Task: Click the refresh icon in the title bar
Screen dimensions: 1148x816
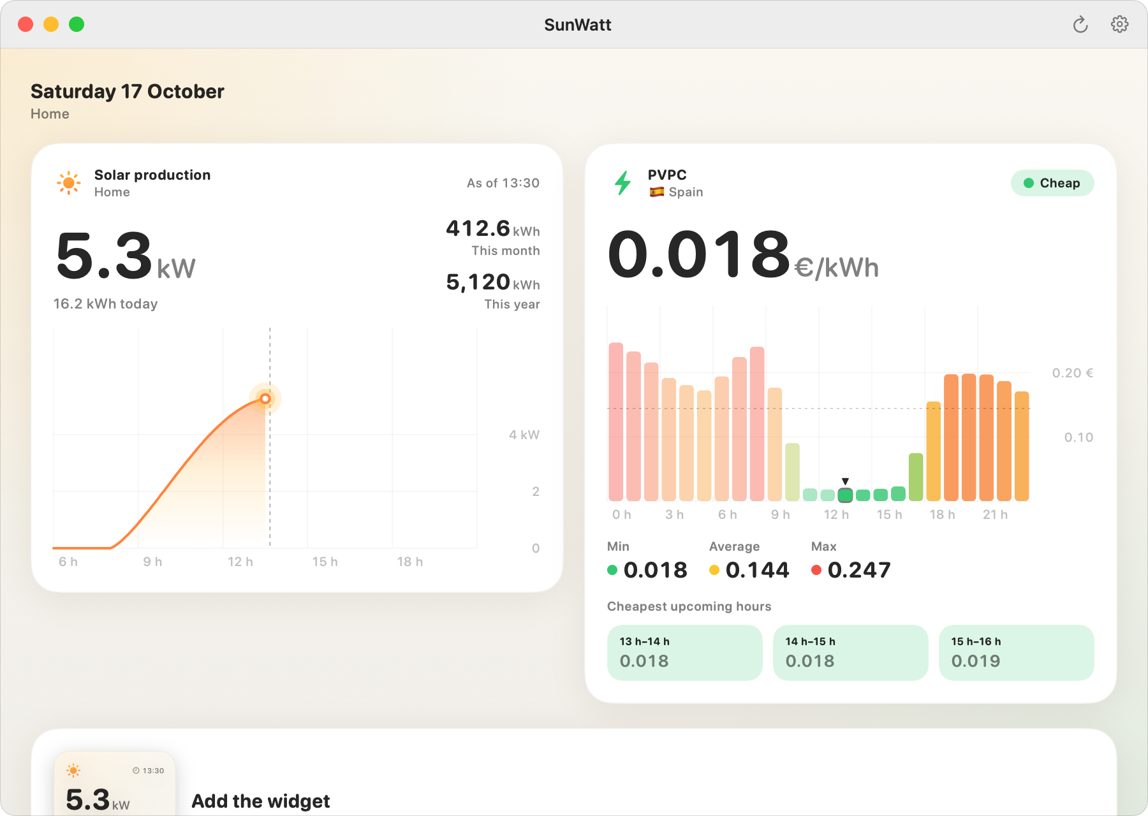Action: 1080,25
